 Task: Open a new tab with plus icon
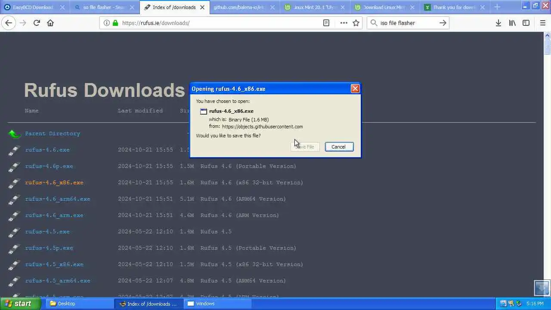pyautogui.click(x=497, y=7)
